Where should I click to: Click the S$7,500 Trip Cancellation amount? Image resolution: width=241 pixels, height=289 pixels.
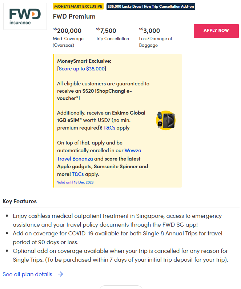click(106, 31)
